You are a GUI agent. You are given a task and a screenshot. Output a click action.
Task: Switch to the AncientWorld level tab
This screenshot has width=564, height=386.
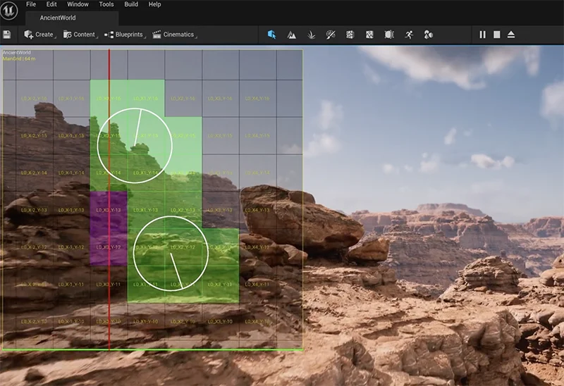pos(58,18)
